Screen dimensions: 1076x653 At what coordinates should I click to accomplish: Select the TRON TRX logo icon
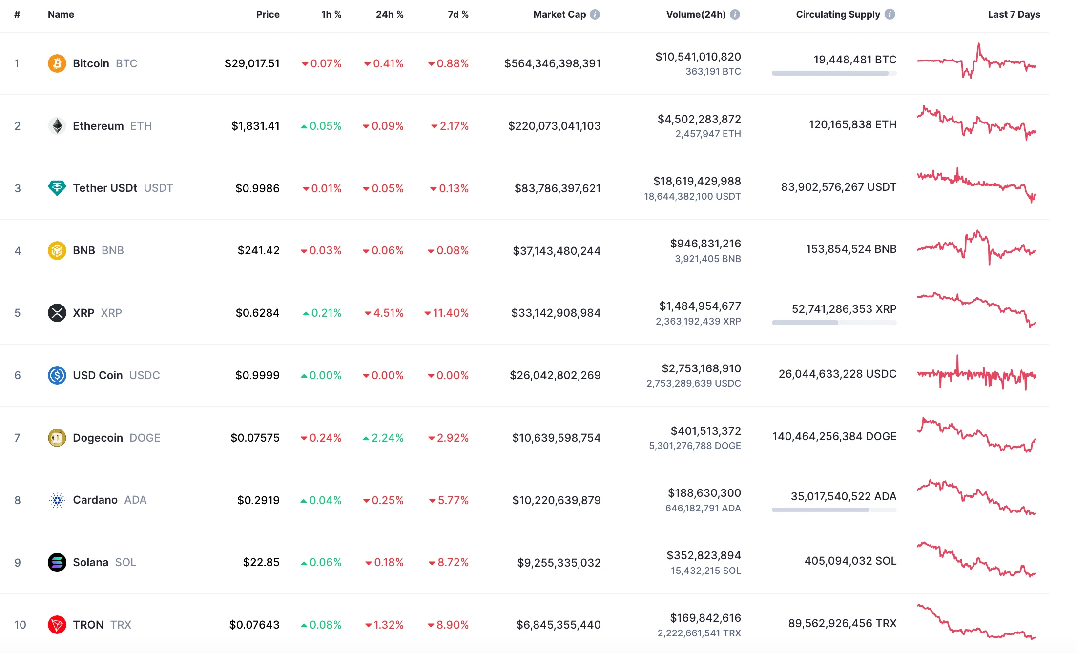[57, 625]
